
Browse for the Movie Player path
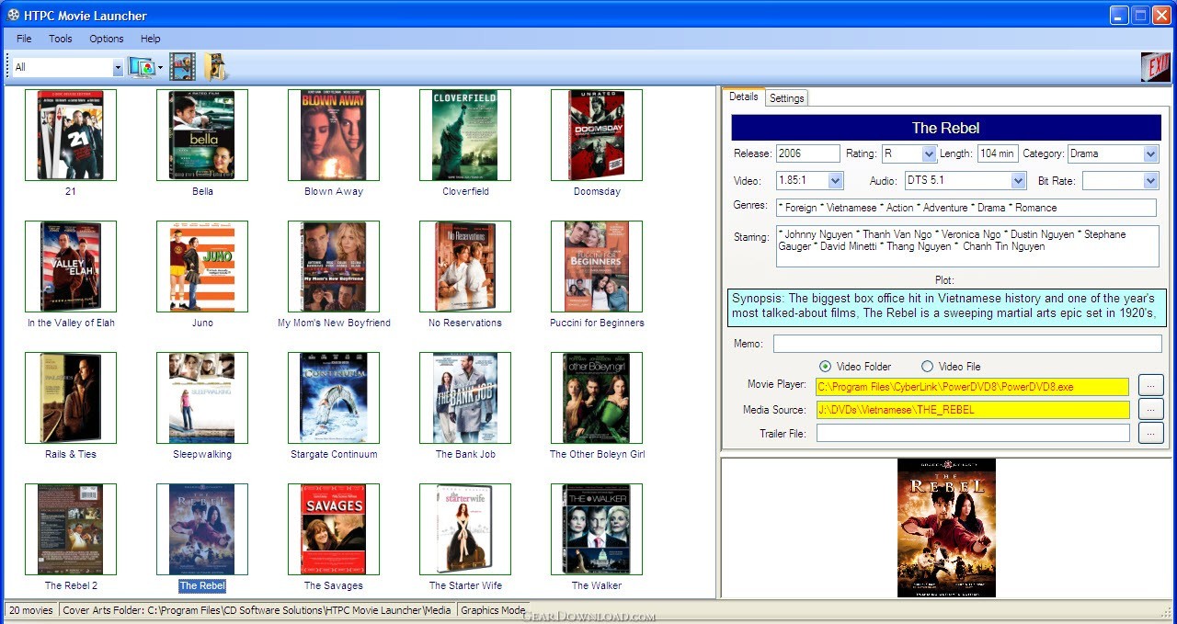pos(1150,386)
